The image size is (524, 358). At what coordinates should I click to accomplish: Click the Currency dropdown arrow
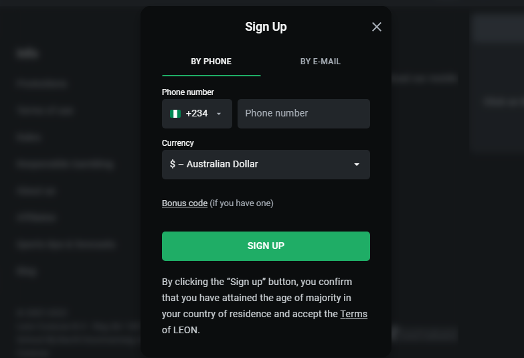[x=357, y=165]
